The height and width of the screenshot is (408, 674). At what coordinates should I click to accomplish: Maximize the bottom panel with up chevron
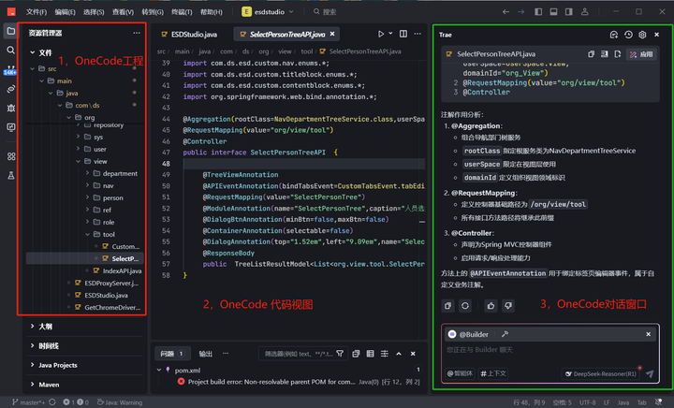(399, 354)
